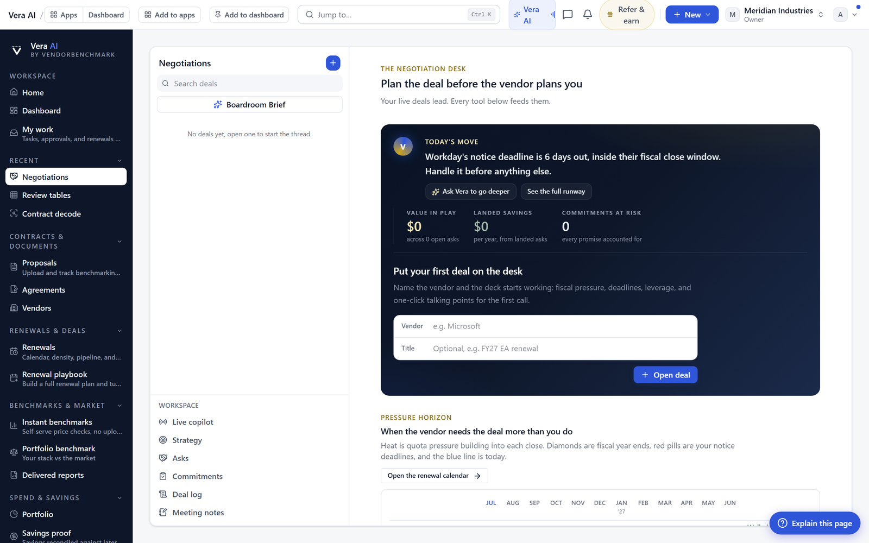
Task: Click the Vendor name input field
Action: click(545, 326)
